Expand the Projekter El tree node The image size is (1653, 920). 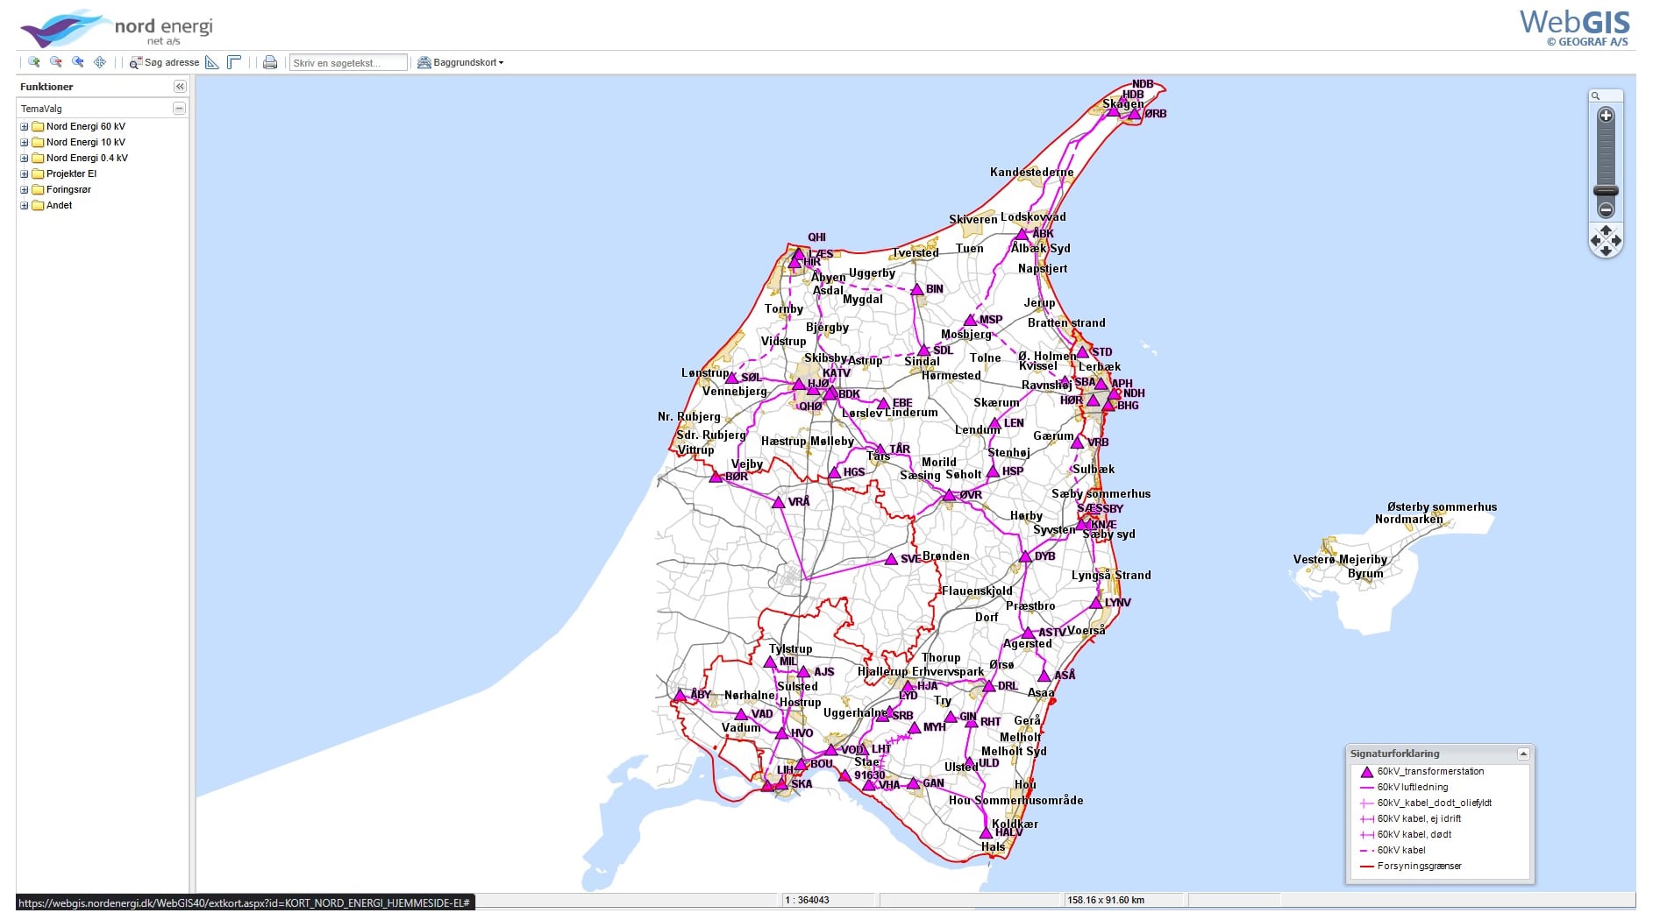(24, 173)
